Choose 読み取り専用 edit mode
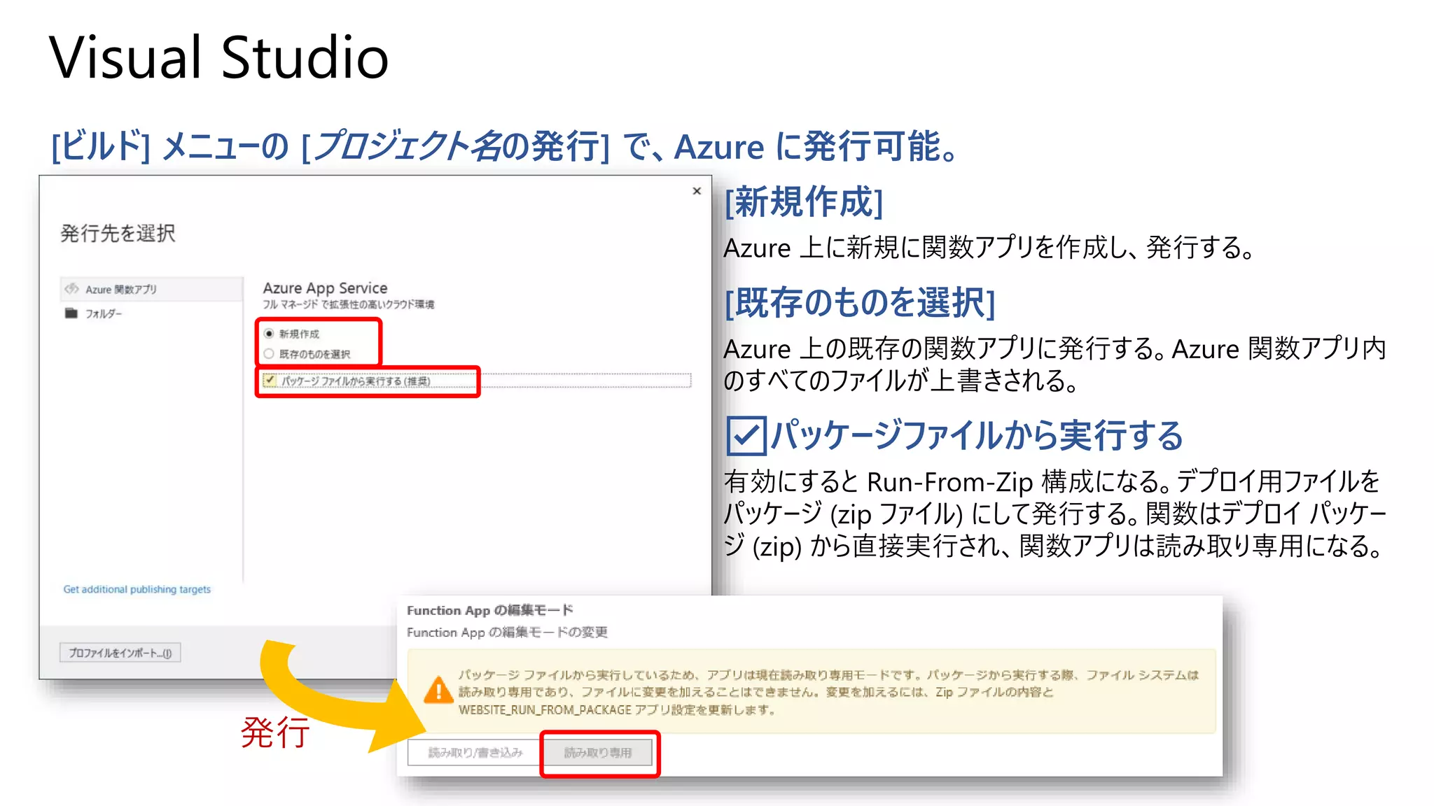 pyautogui.click(x=598, y=753)
